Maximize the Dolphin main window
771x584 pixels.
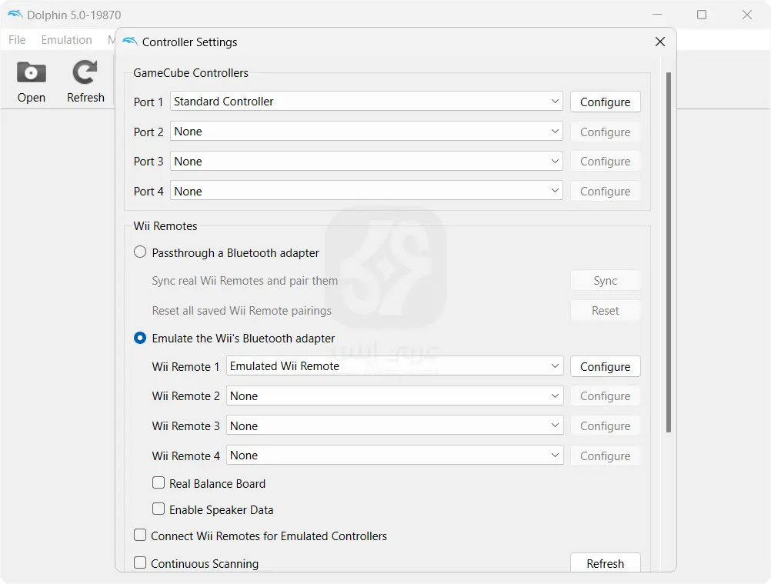pyautogui.click(x=701, y=15)
